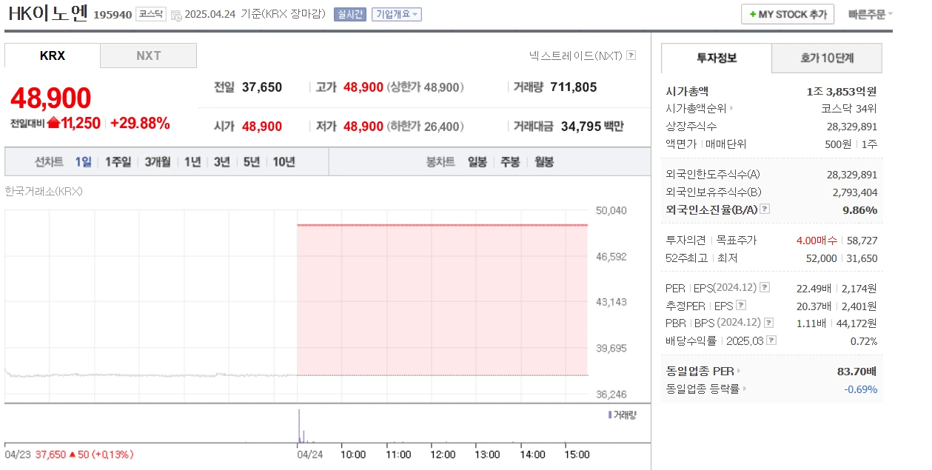Show the 일봉 candle chart
Image resolution: width=932 pixels, height=470 pixels.
pos(477,161)
